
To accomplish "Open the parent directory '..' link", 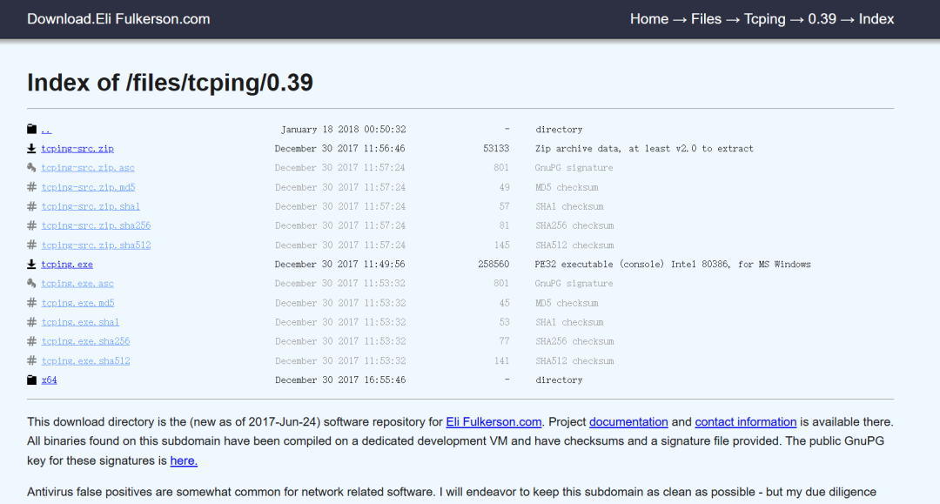I will (46, 130).
